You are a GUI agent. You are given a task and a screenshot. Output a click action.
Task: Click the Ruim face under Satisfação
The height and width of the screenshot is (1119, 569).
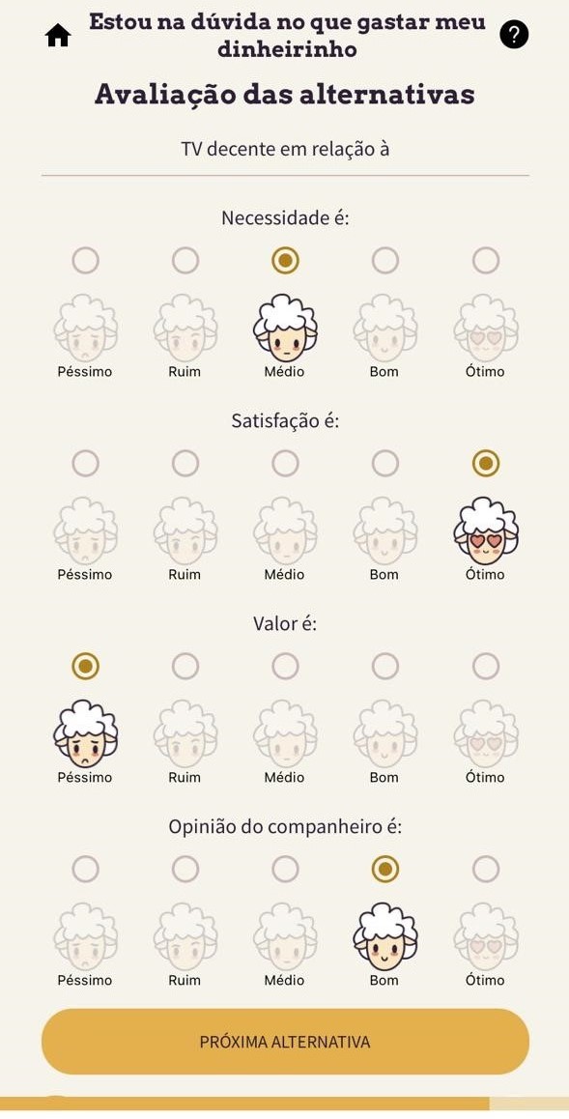(x=185, y=531)
